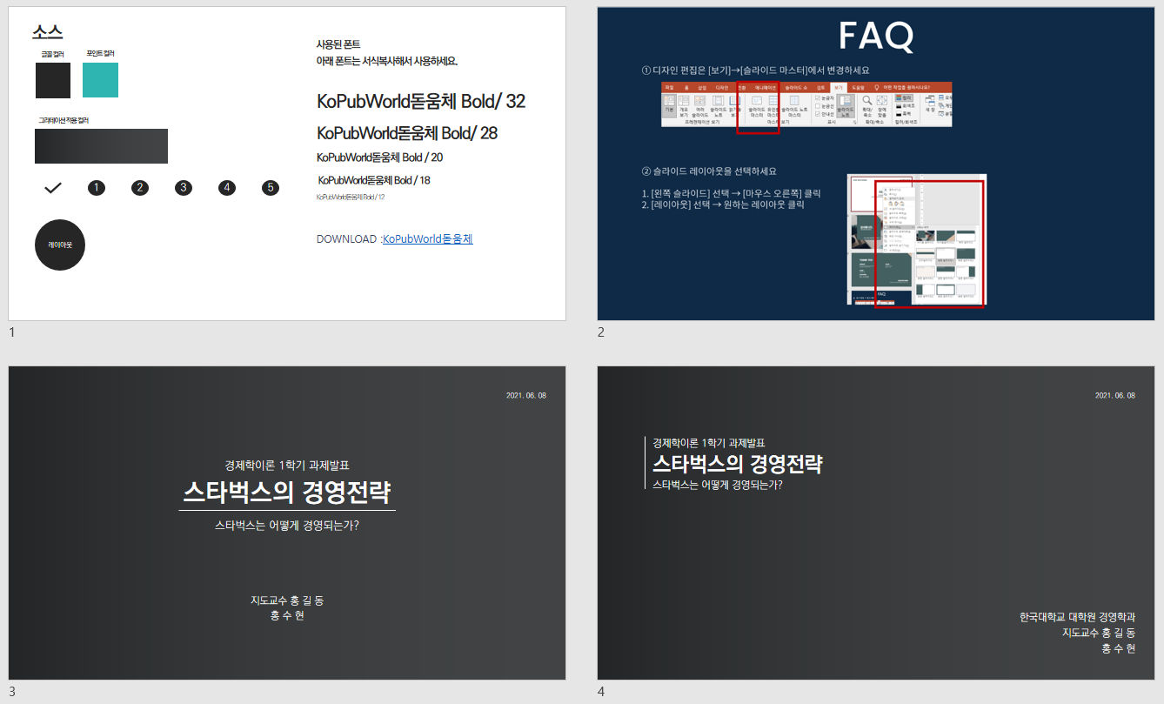Click the tiny KoPubWorld돋움체 Bold / 12 sample
Screen dimensions: 1164x704
351,198
